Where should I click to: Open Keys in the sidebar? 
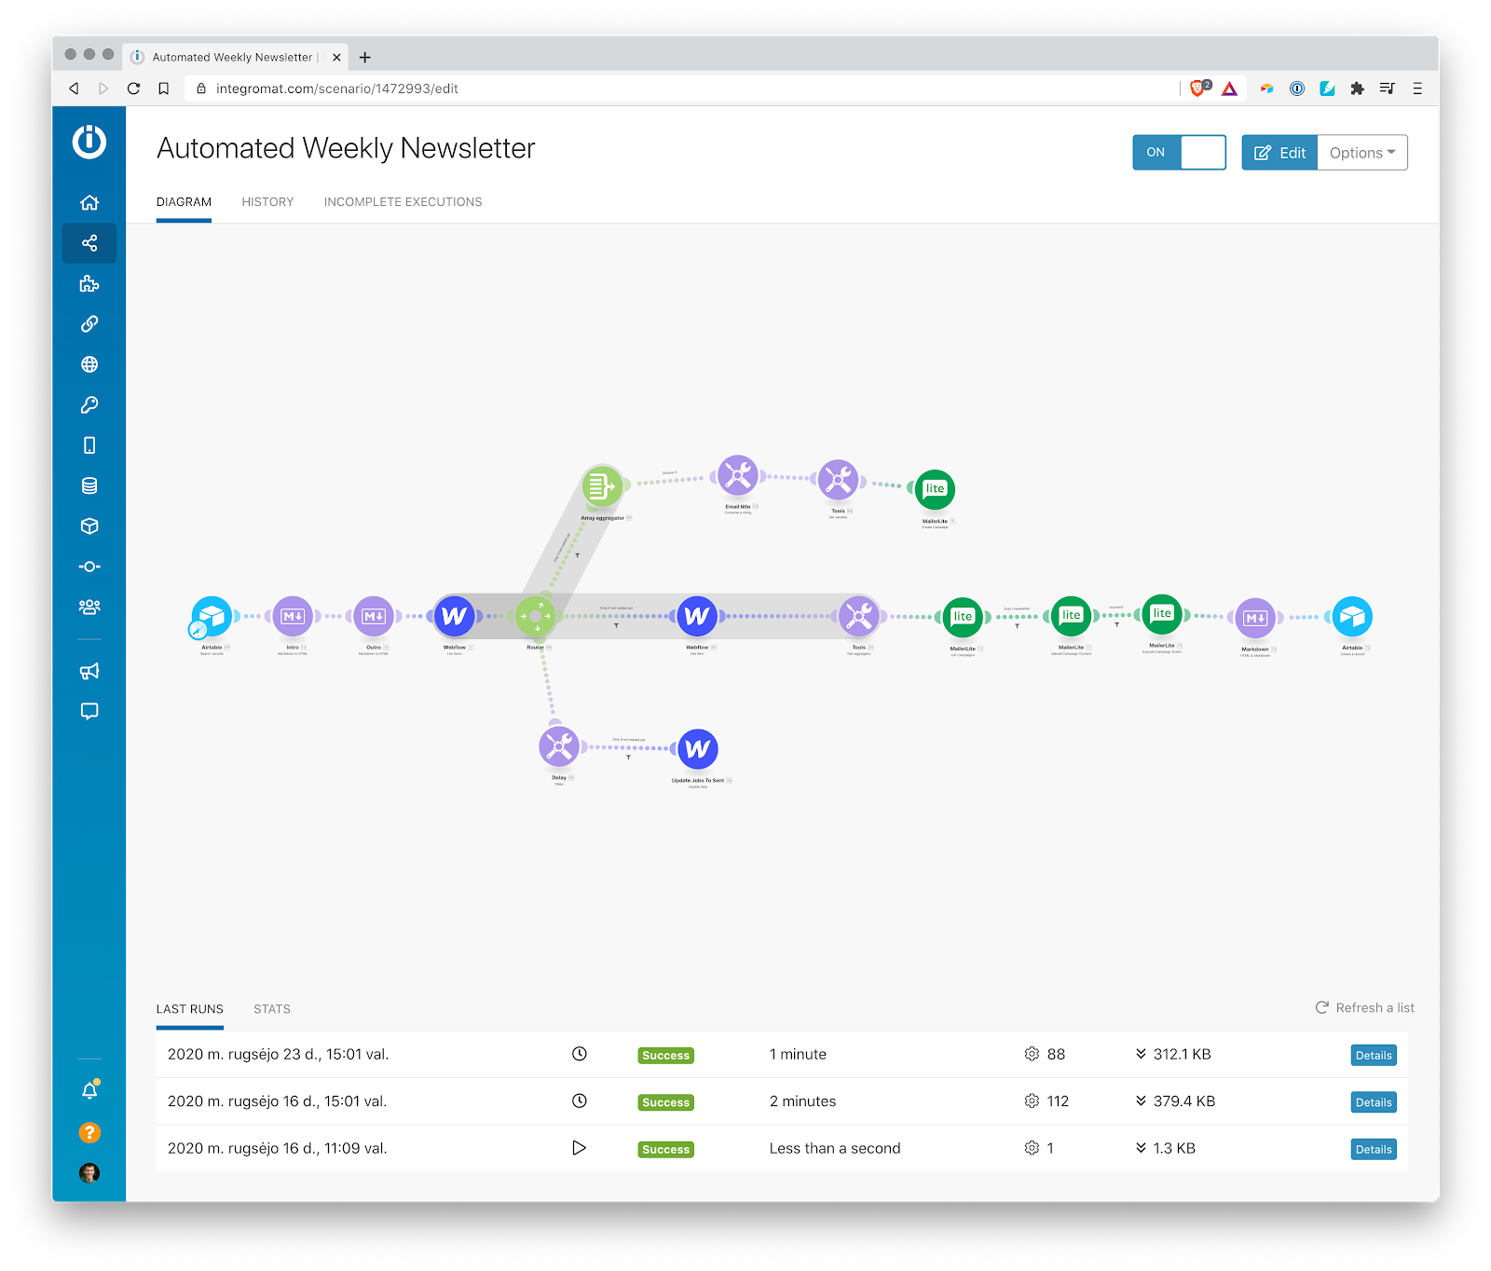(x=89, y=404)
